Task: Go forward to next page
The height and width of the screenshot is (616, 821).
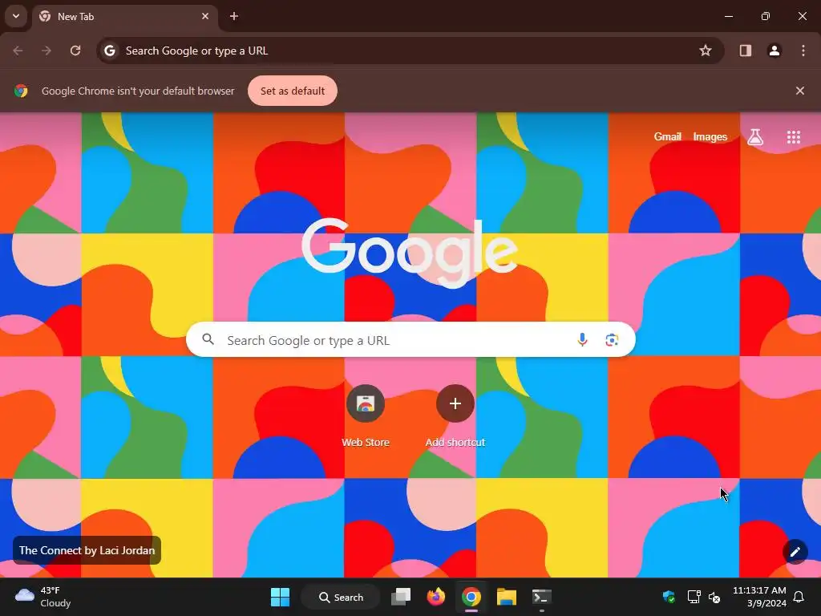Action: pyautogui.click(x=47, y=51)
